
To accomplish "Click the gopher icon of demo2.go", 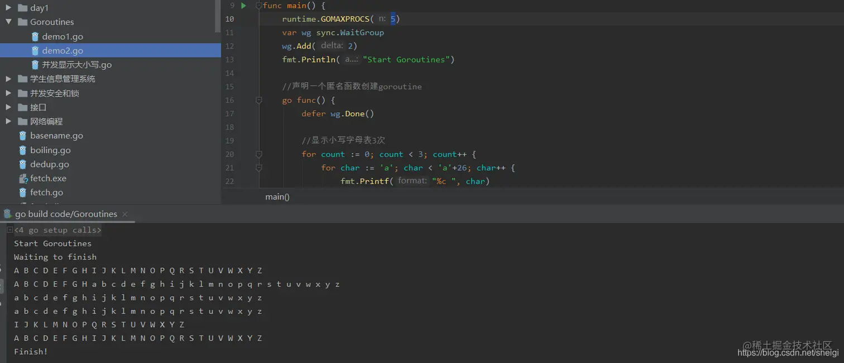I will [x=35, y=50].
